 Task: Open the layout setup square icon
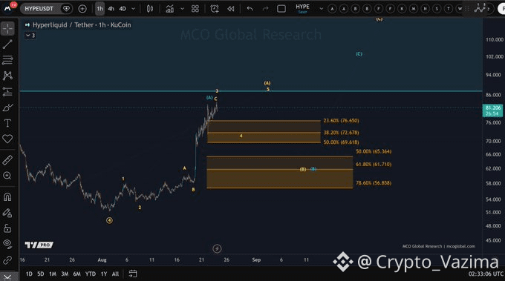(281, 9)
